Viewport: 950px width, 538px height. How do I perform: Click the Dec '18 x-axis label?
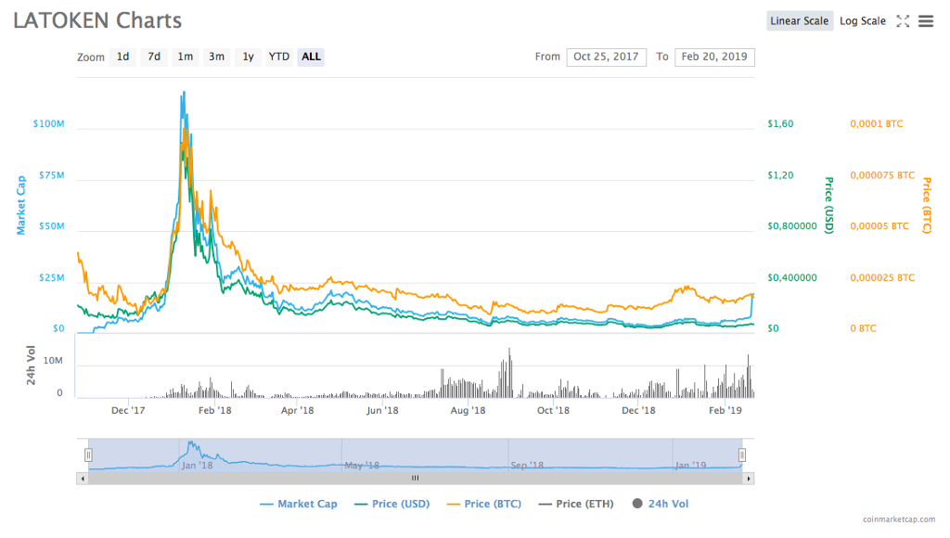638,410
